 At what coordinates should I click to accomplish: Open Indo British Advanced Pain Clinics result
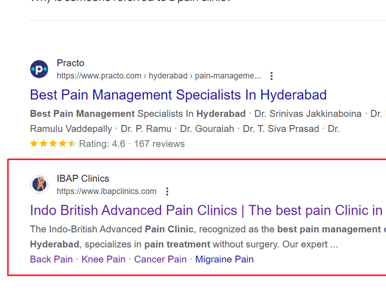click(x=206, y=210)
